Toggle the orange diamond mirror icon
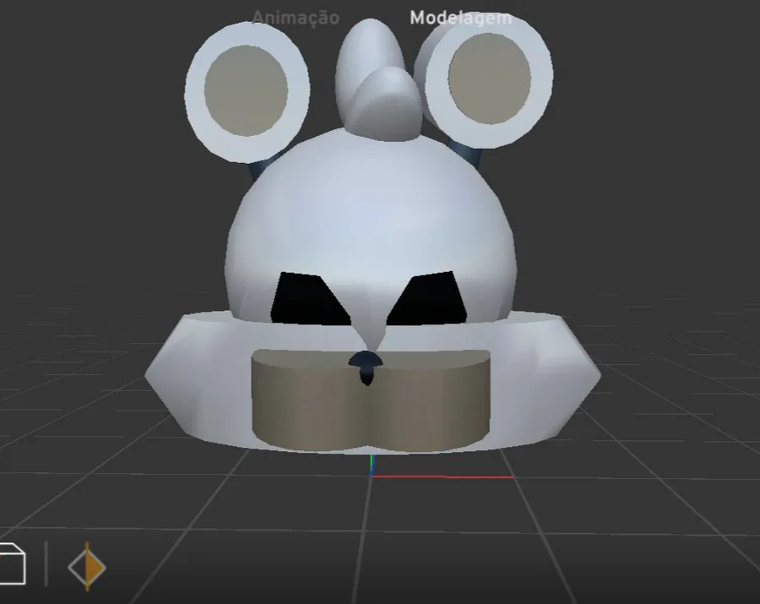The height and width of the screenshot is (604, 760). pos(87,566)
